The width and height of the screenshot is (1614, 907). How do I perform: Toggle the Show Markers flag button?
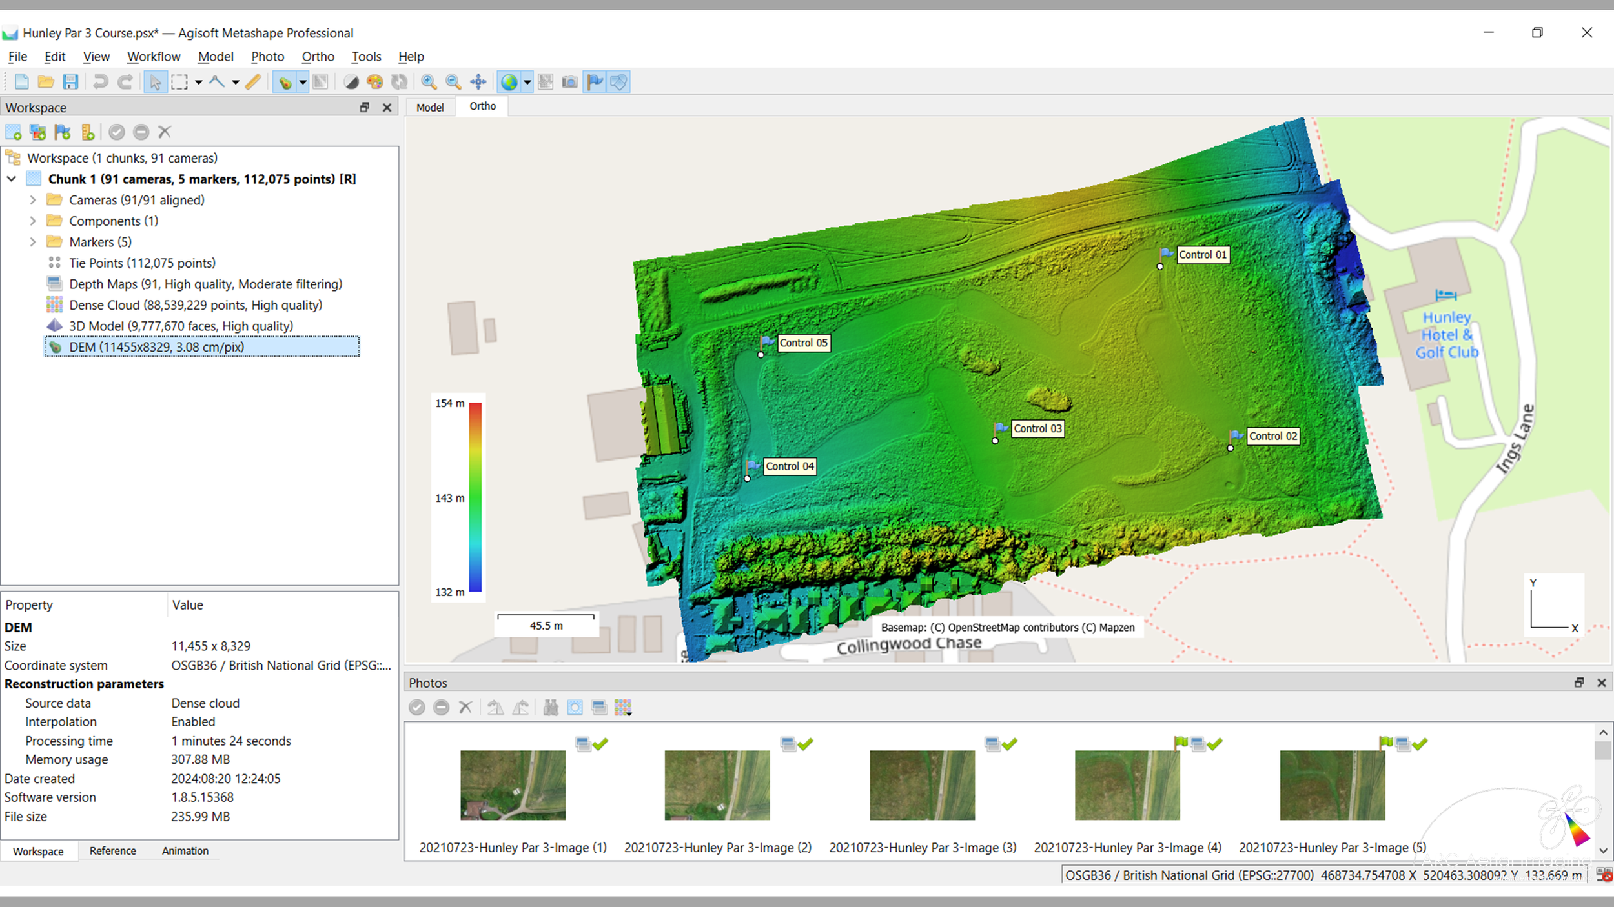pyautogui.click(x=595, y=82)
